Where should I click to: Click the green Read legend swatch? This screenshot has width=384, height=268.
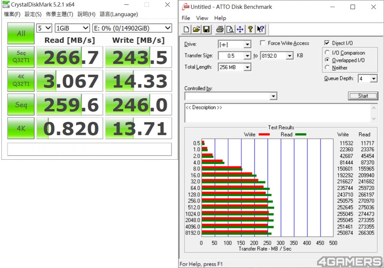point(301,134)
